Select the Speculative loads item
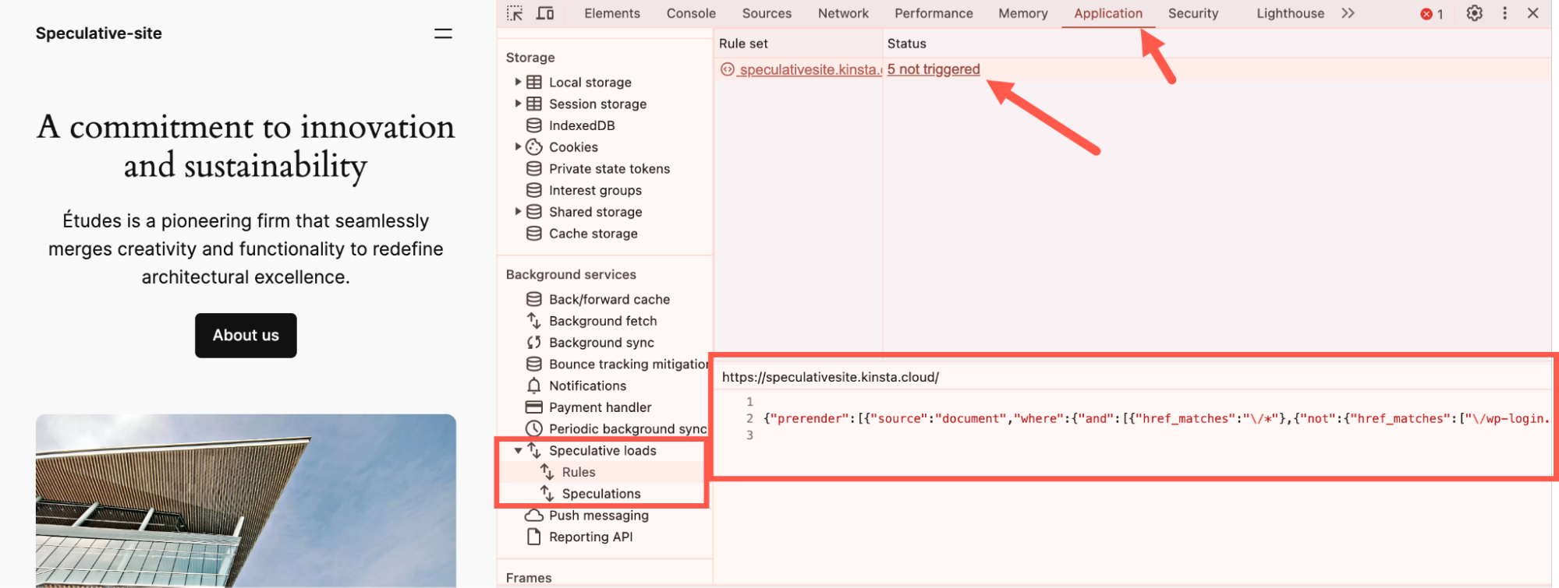Screen dimensions: 1559x588 602,451
